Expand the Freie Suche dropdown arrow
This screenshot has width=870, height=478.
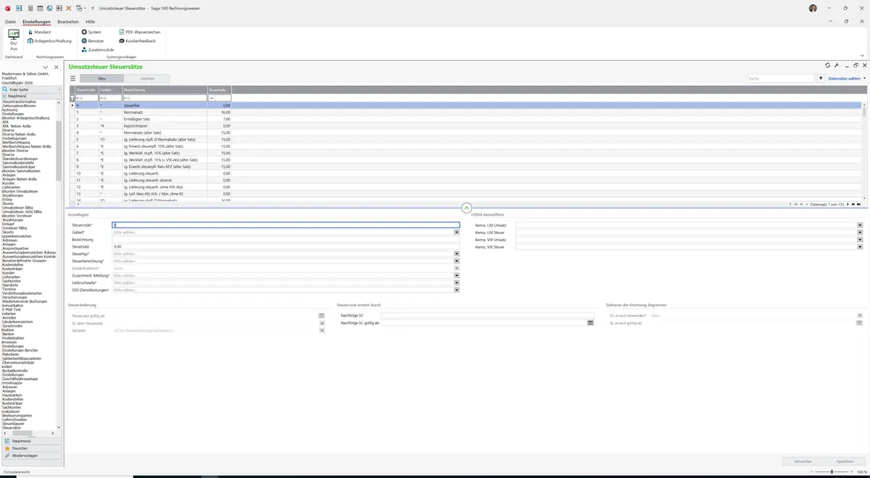[x=59, y=89]
